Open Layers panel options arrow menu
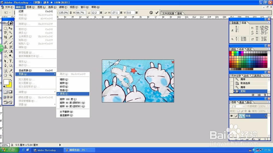 (x=269, y=102)
